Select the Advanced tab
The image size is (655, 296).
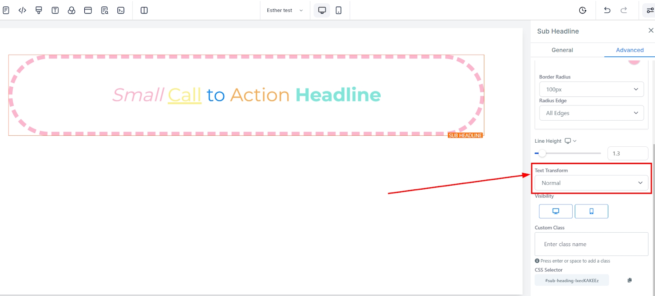pyautogui.click(x=630, y=50)
